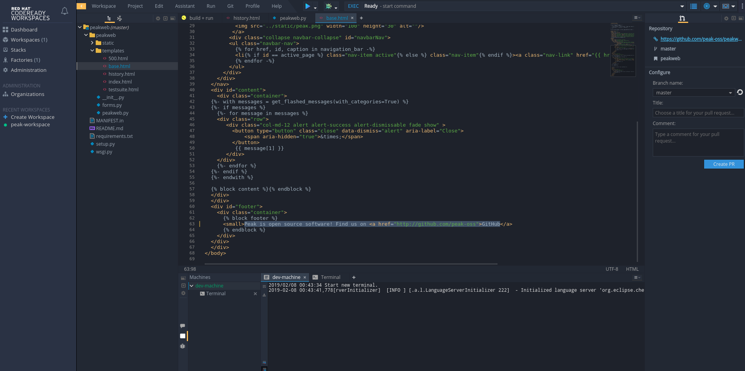The width and height of the screenshot is (745, 371).
Task: Collapse the templates folder
Action: [x=92, y=51]
